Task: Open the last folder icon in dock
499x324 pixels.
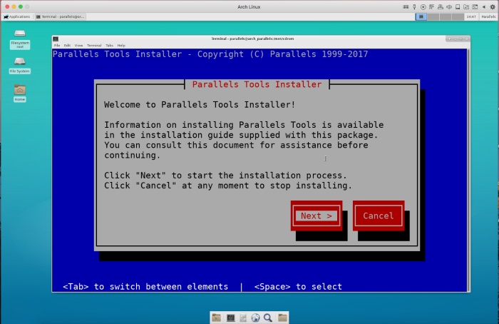Action: tap(282, 318)
